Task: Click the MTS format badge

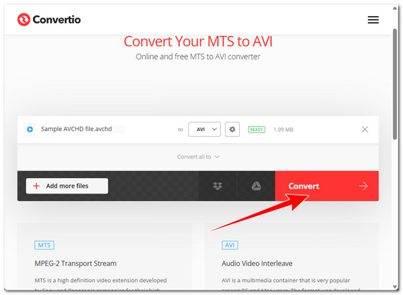Action: click(x=44, y=245)
